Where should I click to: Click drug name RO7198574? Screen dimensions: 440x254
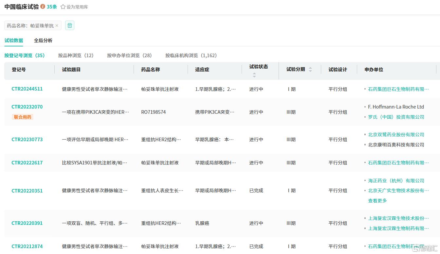click(154, 112)
